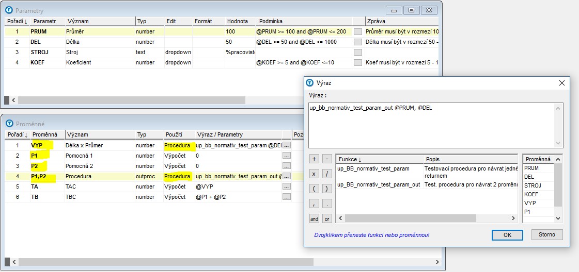Open expression editor for TA row
This screenshot has height=272, width=579.
click(x=287, y=186)
